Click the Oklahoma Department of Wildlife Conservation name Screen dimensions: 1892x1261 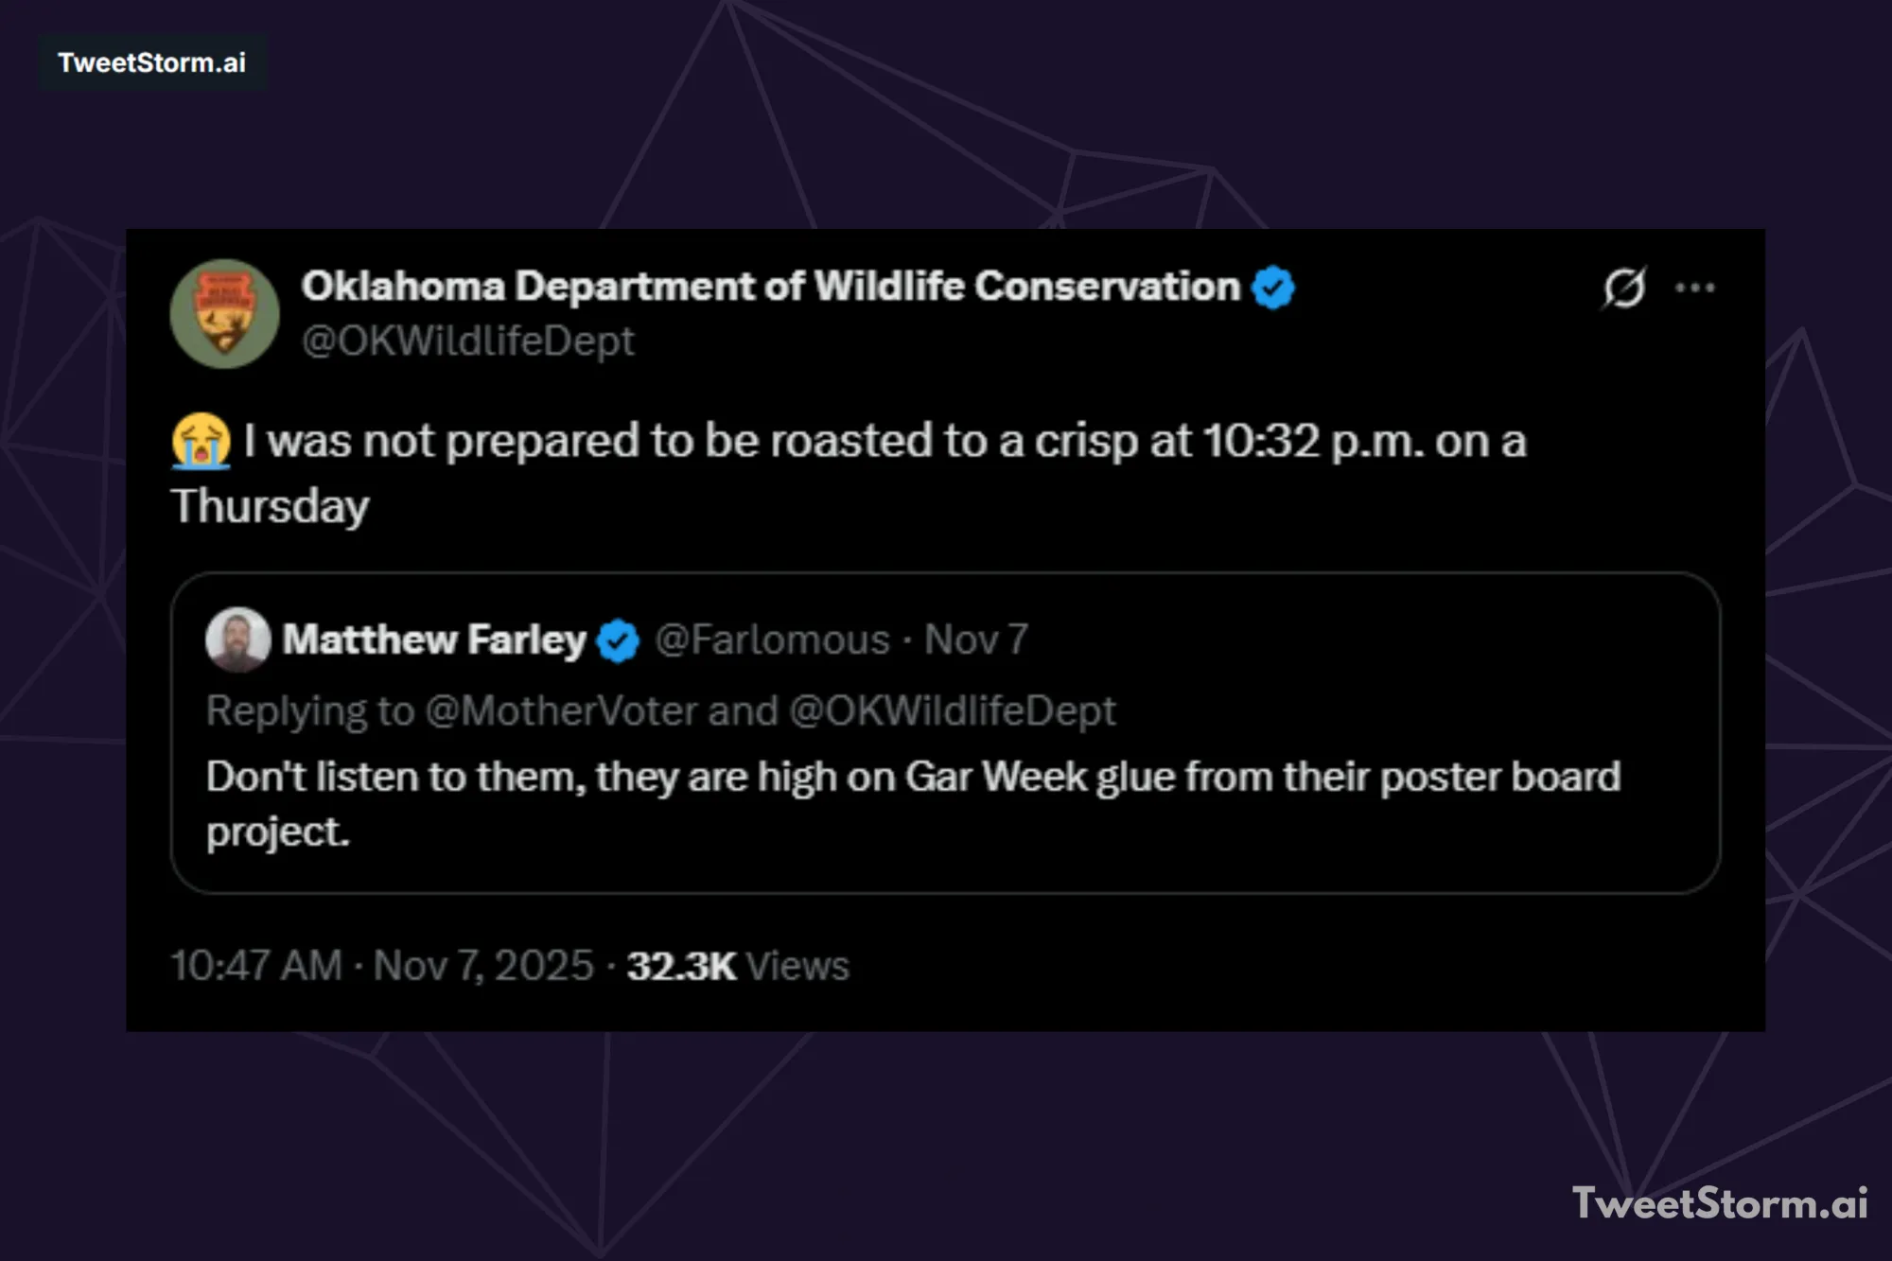click(771, 284)
